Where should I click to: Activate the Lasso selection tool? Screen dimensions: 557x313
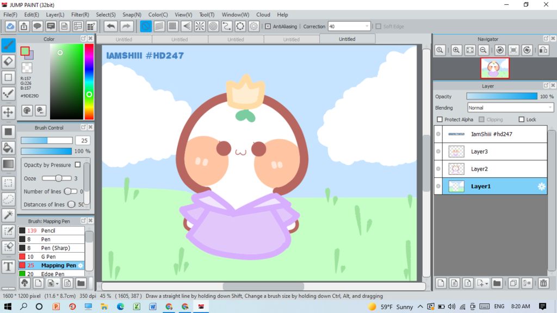click(8, 199)
